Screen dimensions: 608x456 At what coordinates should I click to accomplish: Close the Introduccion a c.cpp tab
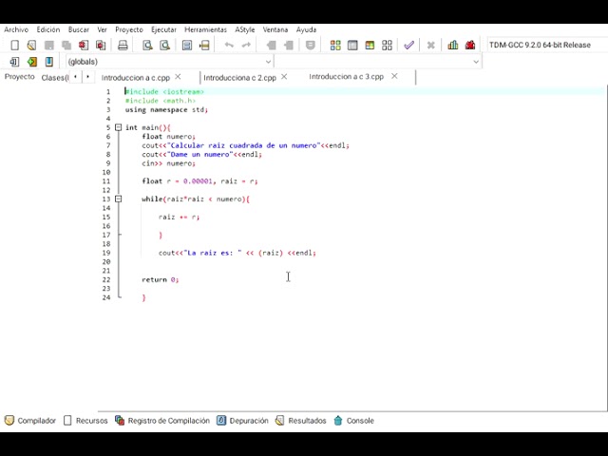click(178, 77)
